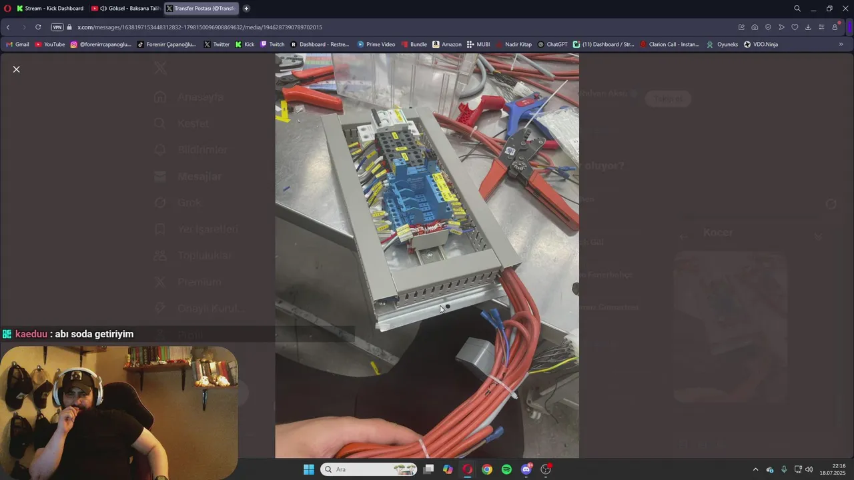Click the edit/compose icon in the address bar
854x480 pixels.
(x=741, y=27)
